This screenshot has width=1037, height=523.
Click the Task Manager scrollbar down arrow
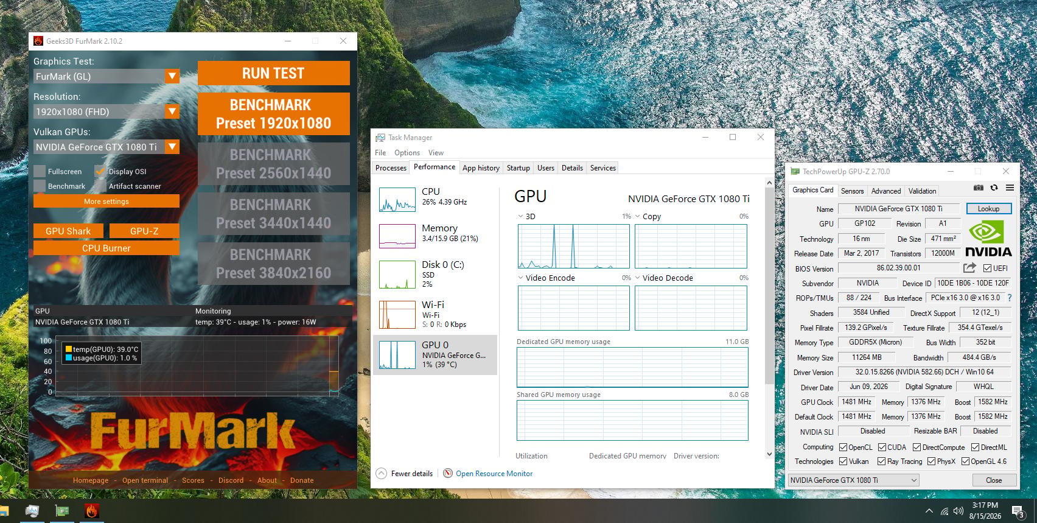pyautogui.click(x=769, y=454)
